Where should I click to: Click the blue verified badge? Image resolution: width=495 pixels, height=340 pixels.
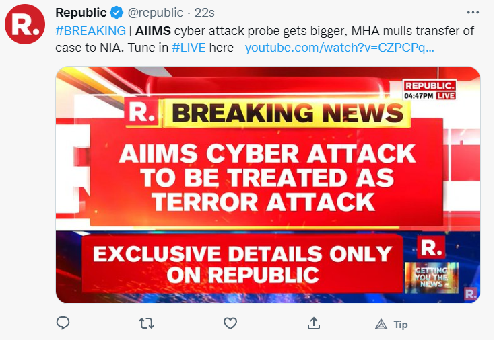(117, 13)
